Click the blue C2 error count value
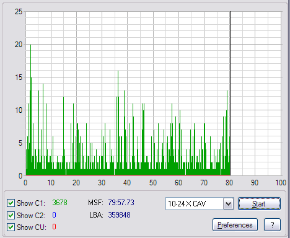290x238 pixels. coord(54,215)
